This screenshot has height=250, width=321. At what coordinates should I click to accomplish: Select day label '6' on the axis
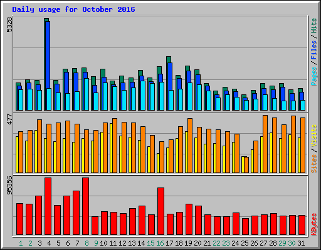point(68,243)
